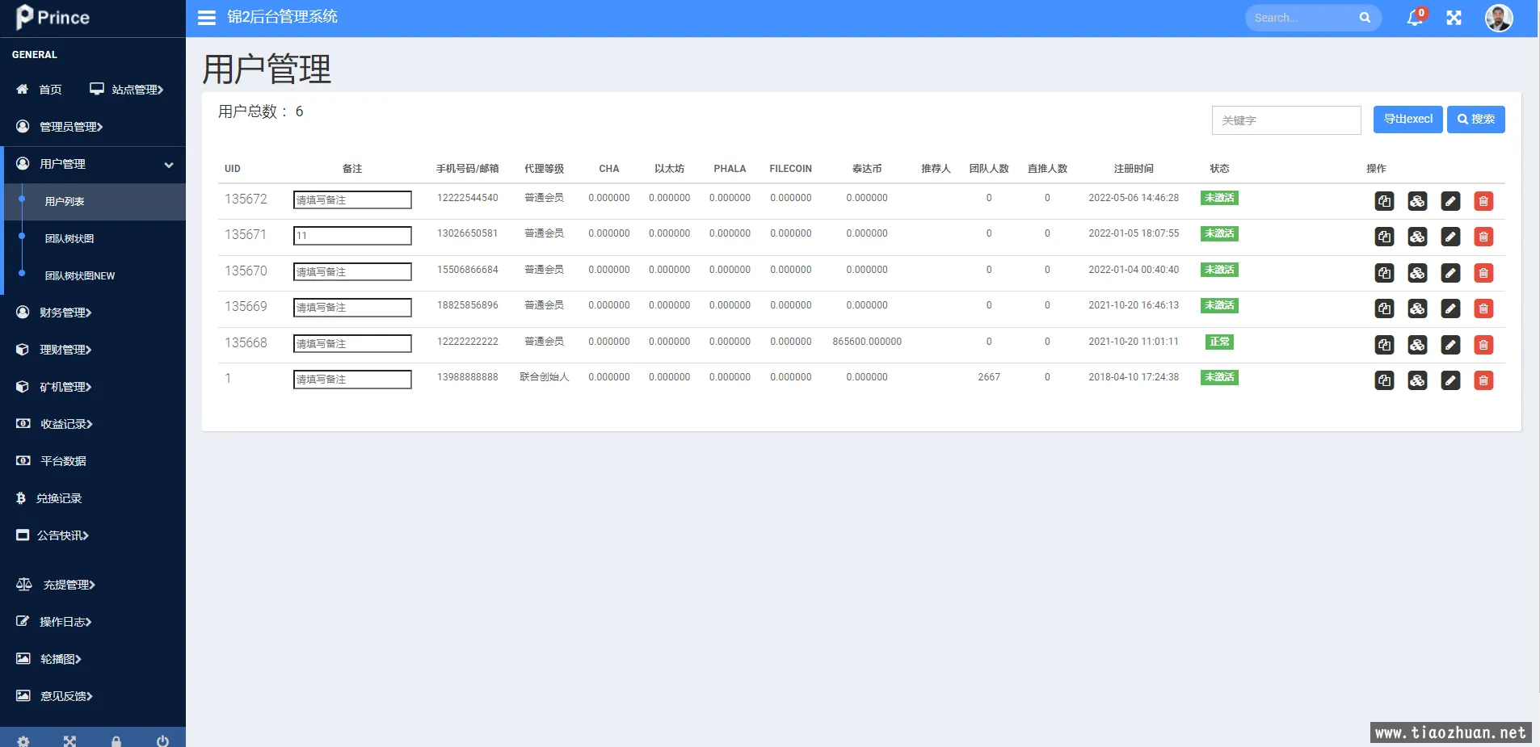Viewport: 1540px width, 747px height.
Task: Delete user 135671 with the trash icon
Action: [x=1483, y=237]
